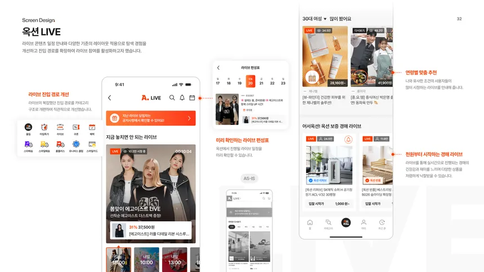Open the coupon percent icon
484x272 pixels.
point(76,127)
